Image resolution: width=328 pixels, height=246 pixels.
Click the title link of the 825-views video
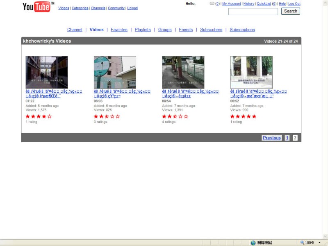point(122,94)
